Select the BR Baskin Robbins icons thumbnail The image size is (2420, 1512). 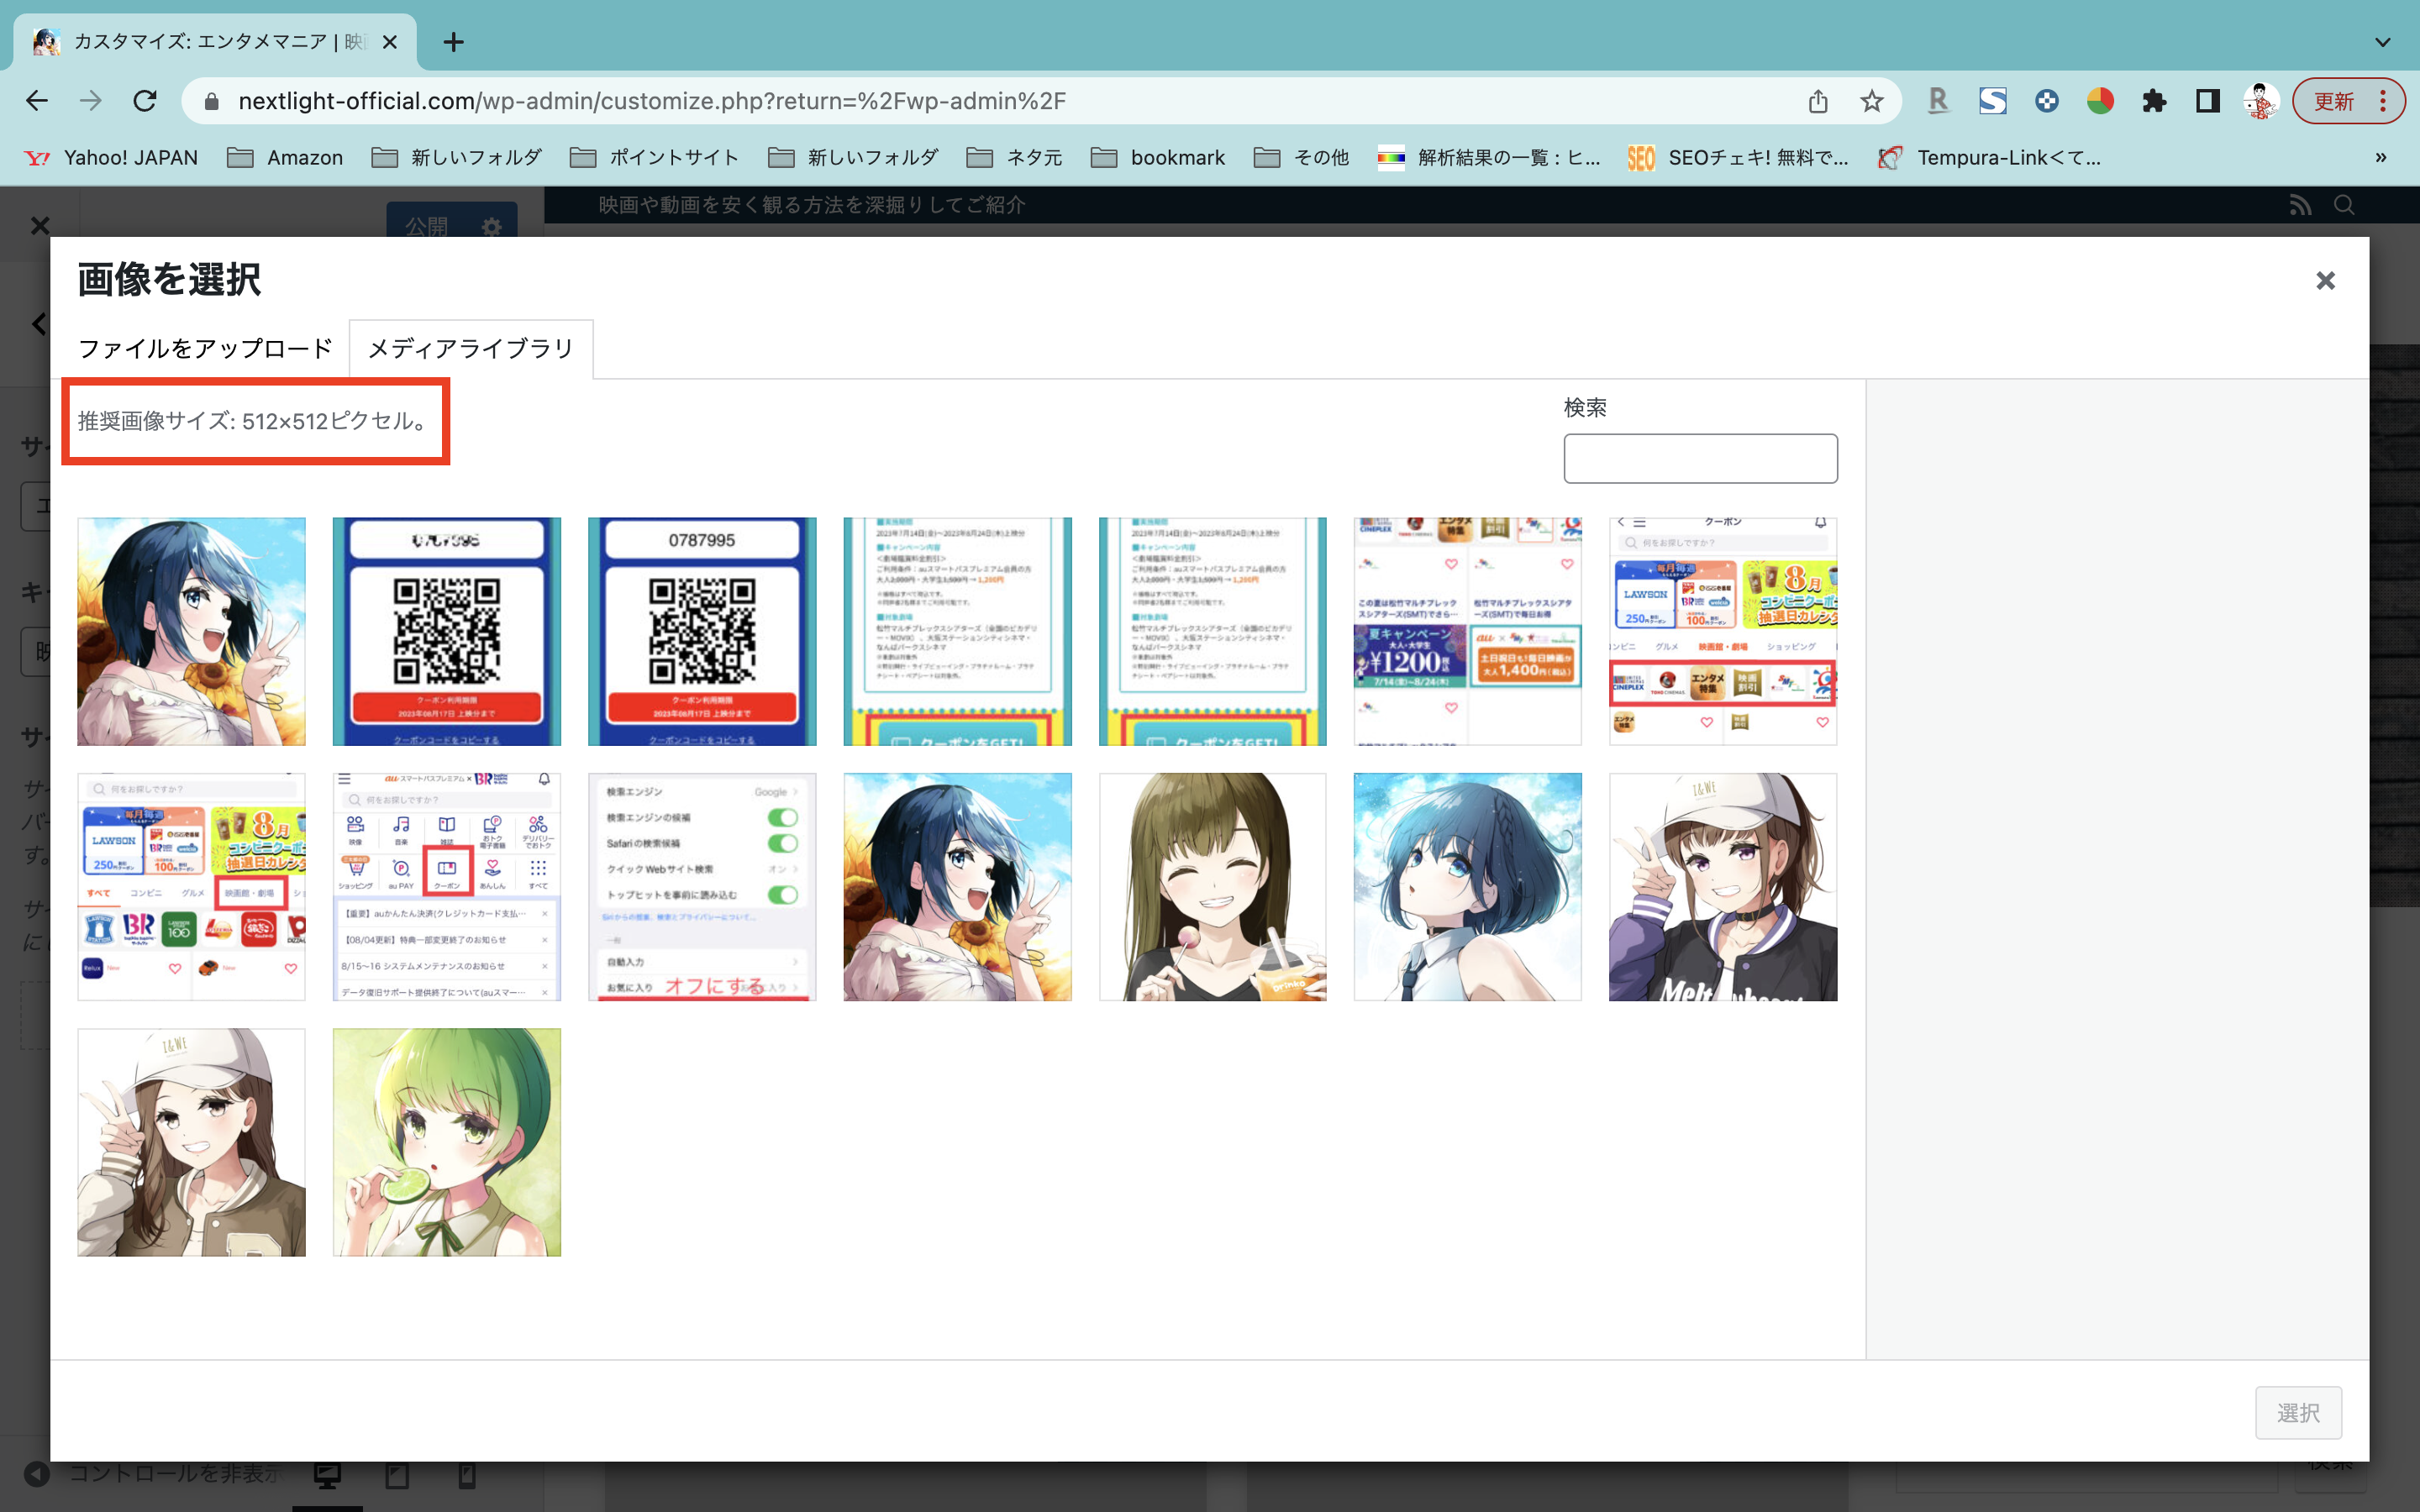coord(191,887)
